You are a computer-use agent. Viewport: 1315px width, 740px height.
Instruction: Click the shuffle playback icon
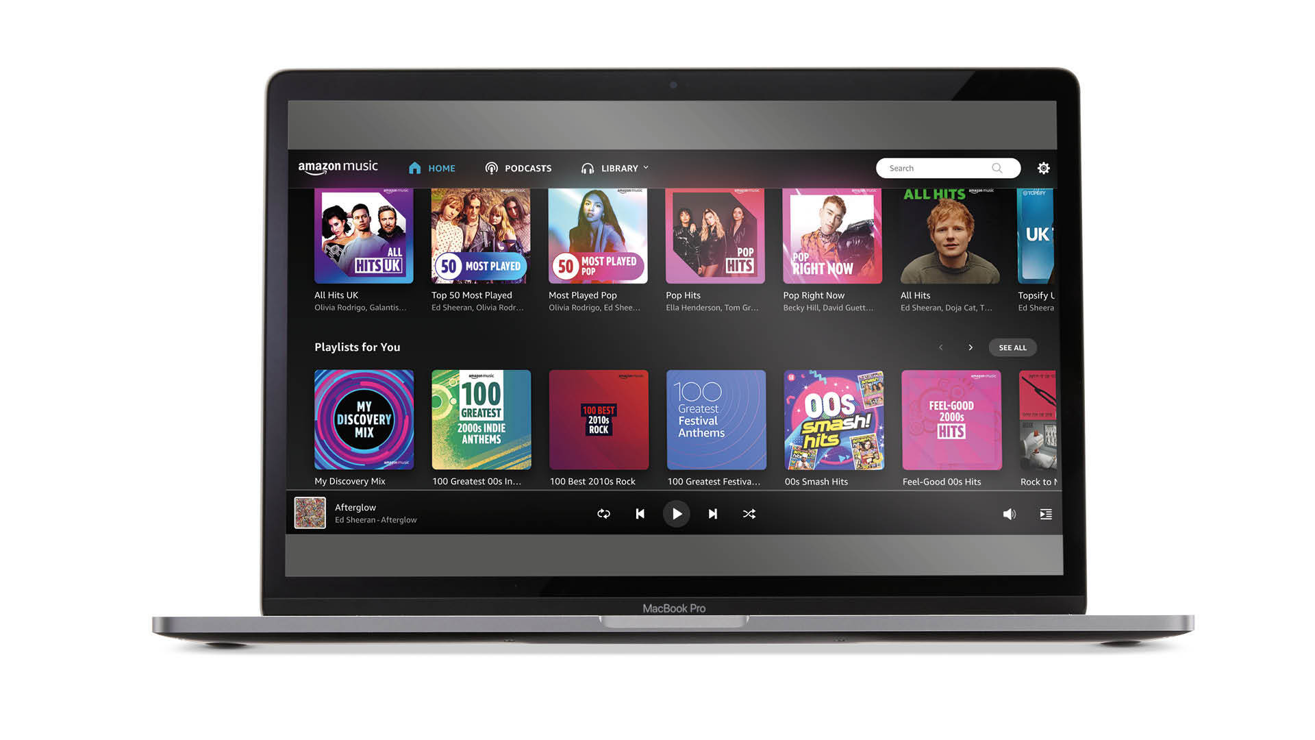[x=749, y=514]
